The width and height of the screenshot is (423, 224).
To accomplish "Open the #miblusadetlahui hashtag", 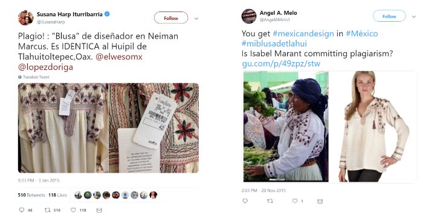I will (x=274, y=43).
